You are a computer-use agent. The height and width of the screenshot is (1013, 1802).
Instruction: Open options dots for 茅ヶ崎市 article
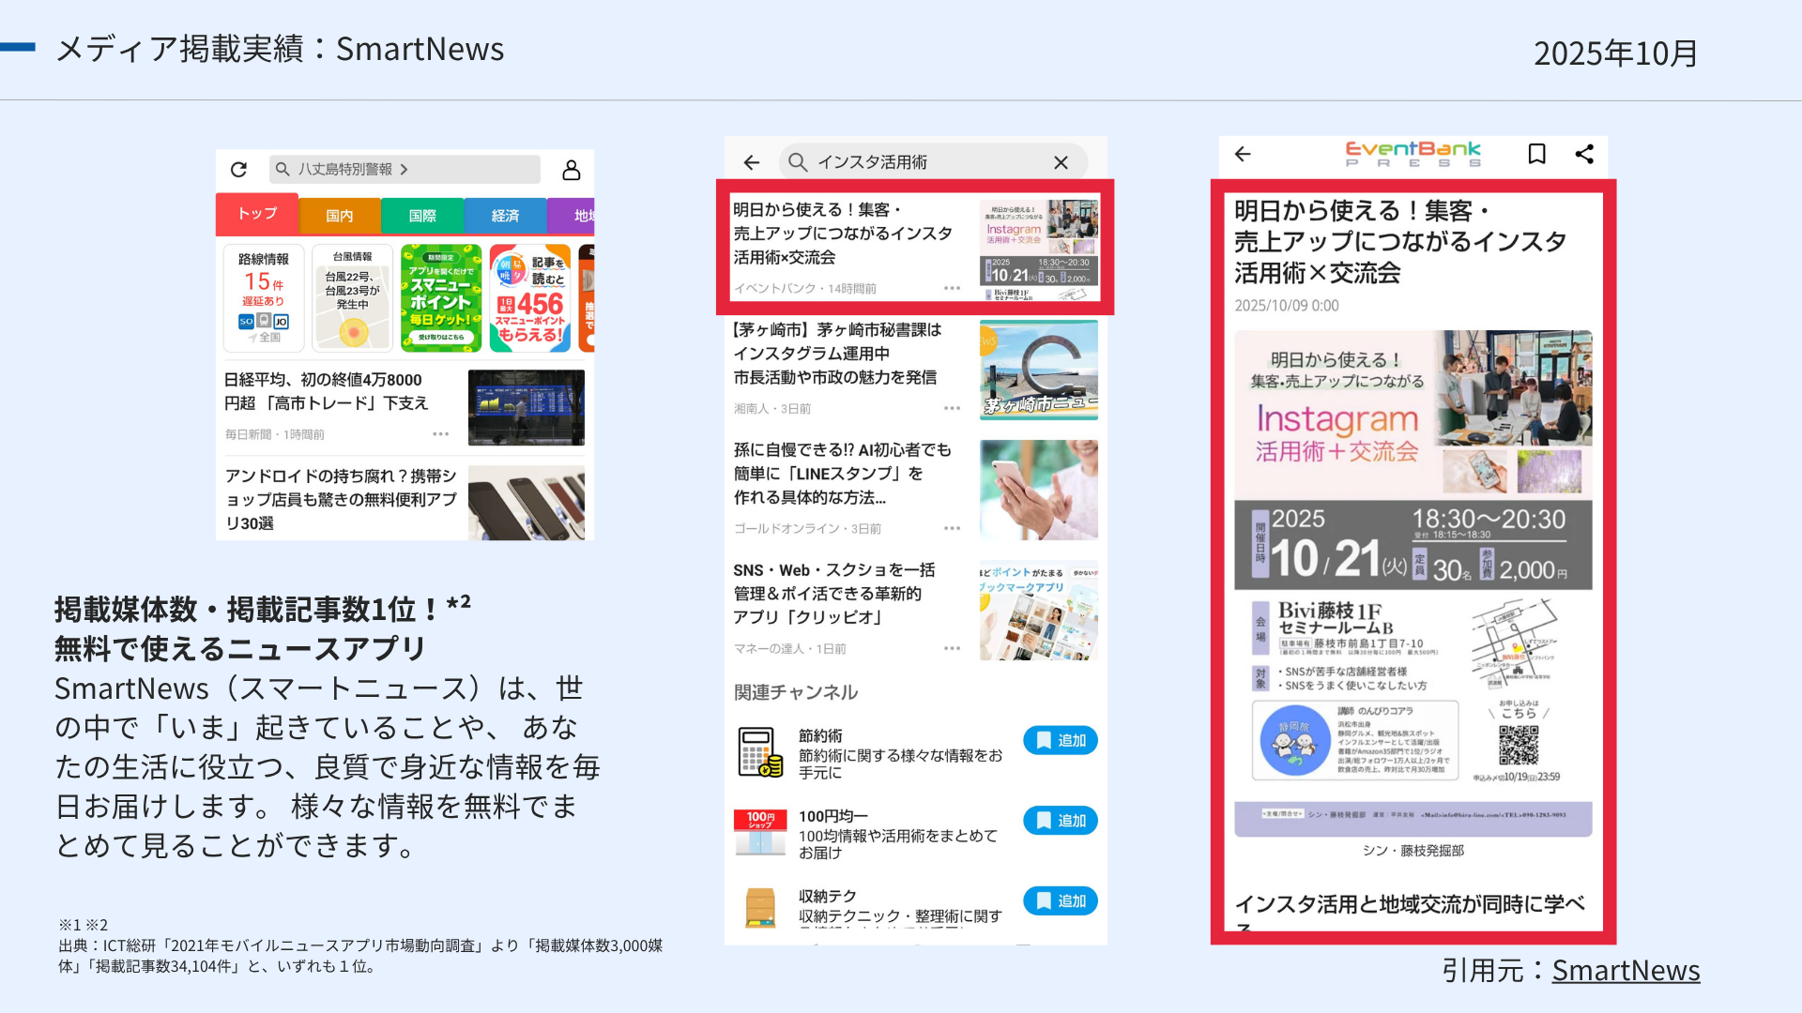pos(952,408)
